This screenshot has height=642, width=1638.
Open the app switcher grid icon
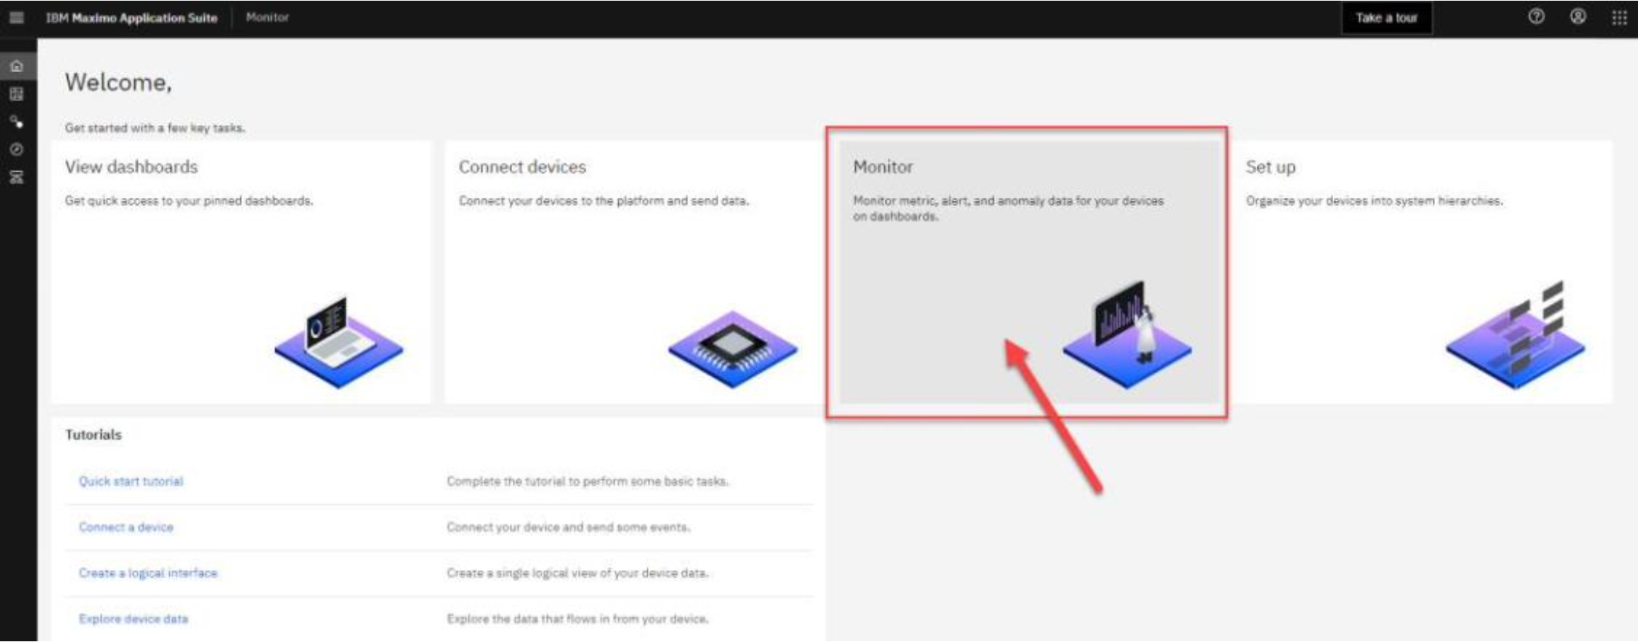[x=1620, y=17]
